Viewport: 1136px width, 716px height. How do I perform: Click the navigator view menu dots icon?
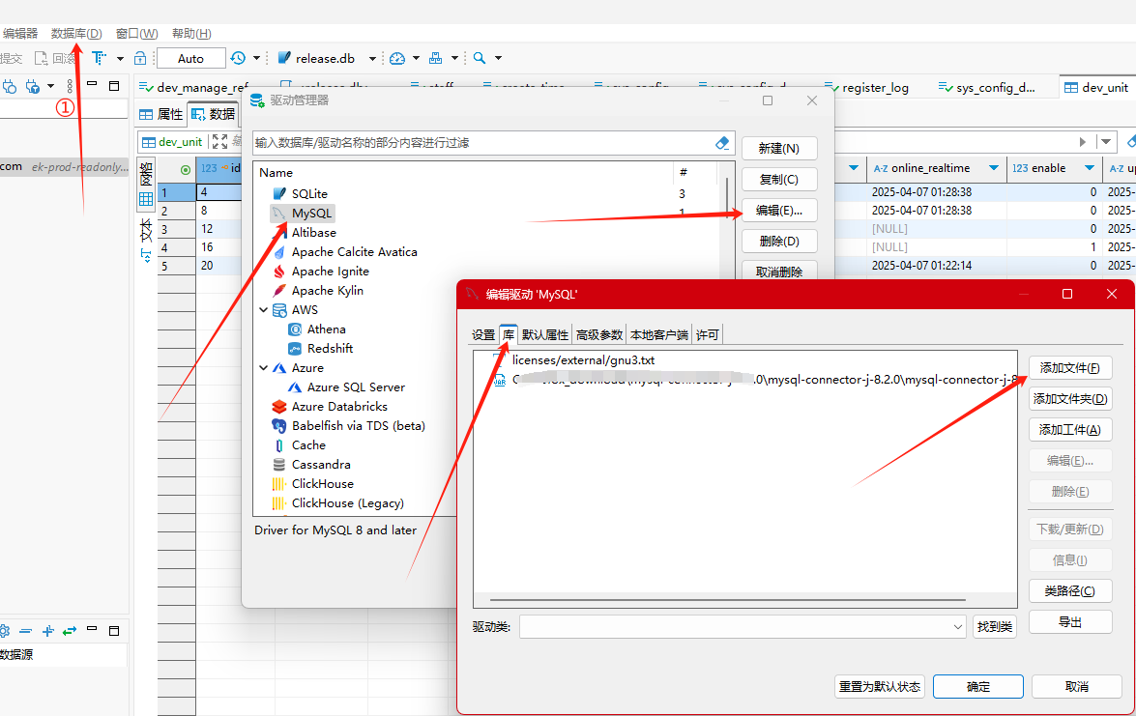70,86
